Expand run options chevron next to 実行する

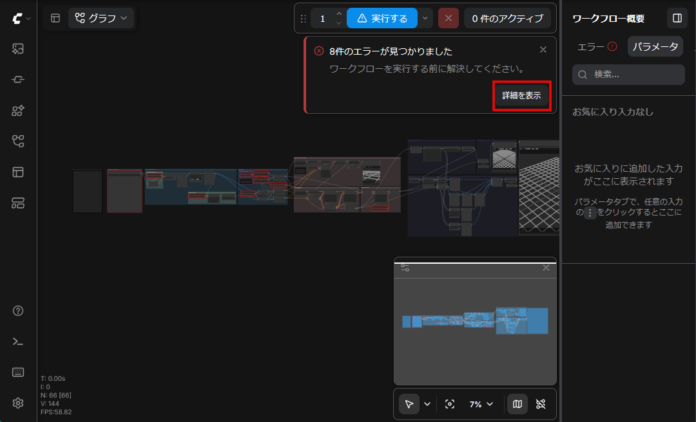coord(425,18)
